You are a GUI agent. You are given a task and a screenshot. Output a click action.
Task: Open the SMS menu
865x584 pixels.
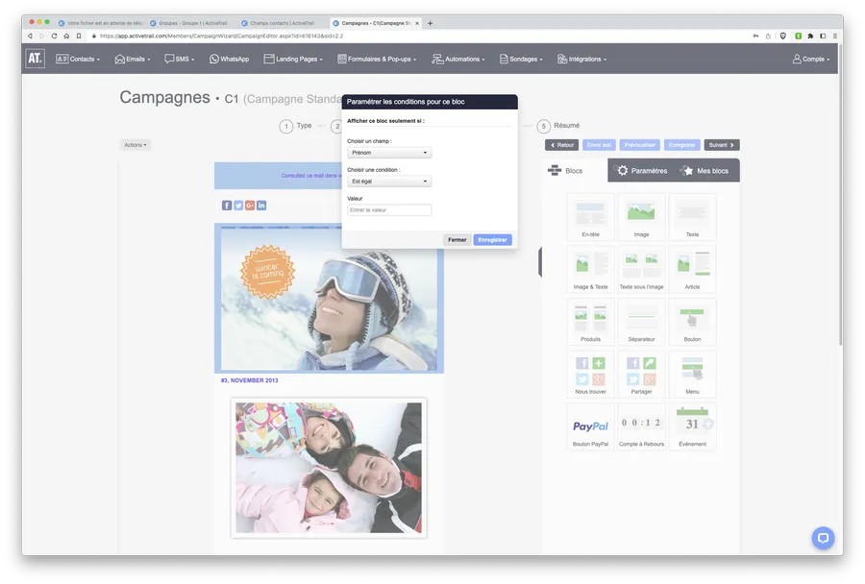(180, 59)
